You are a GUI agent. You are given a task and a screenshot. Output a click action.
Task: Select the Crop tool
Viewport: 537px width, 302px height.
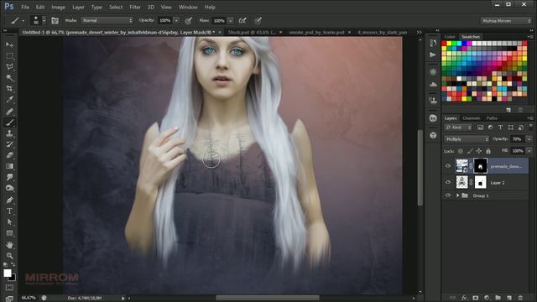[9, 89]
